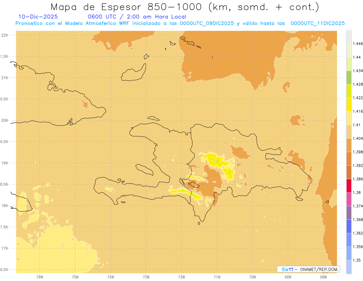Click the '18N' latitude label

pos(5,206)
